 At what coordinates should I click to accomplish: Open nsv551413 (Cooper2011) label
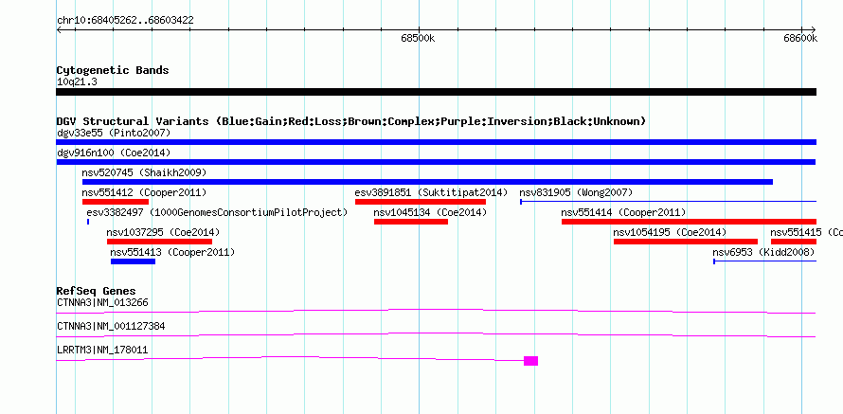[x=172, y=252]
